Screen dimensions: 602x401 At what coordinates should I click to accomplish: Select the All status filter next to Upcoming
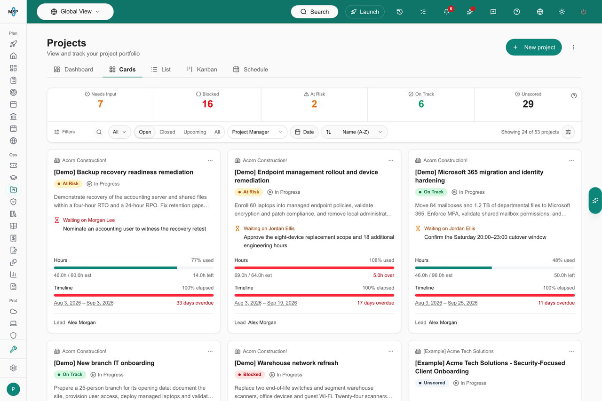coord(217,132)
